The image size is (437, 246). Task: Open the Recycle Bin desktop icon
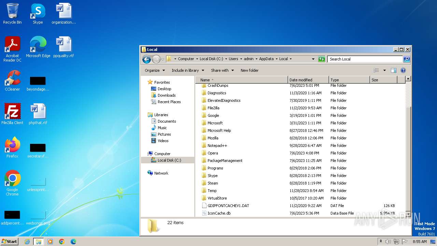tap(12, 14)
